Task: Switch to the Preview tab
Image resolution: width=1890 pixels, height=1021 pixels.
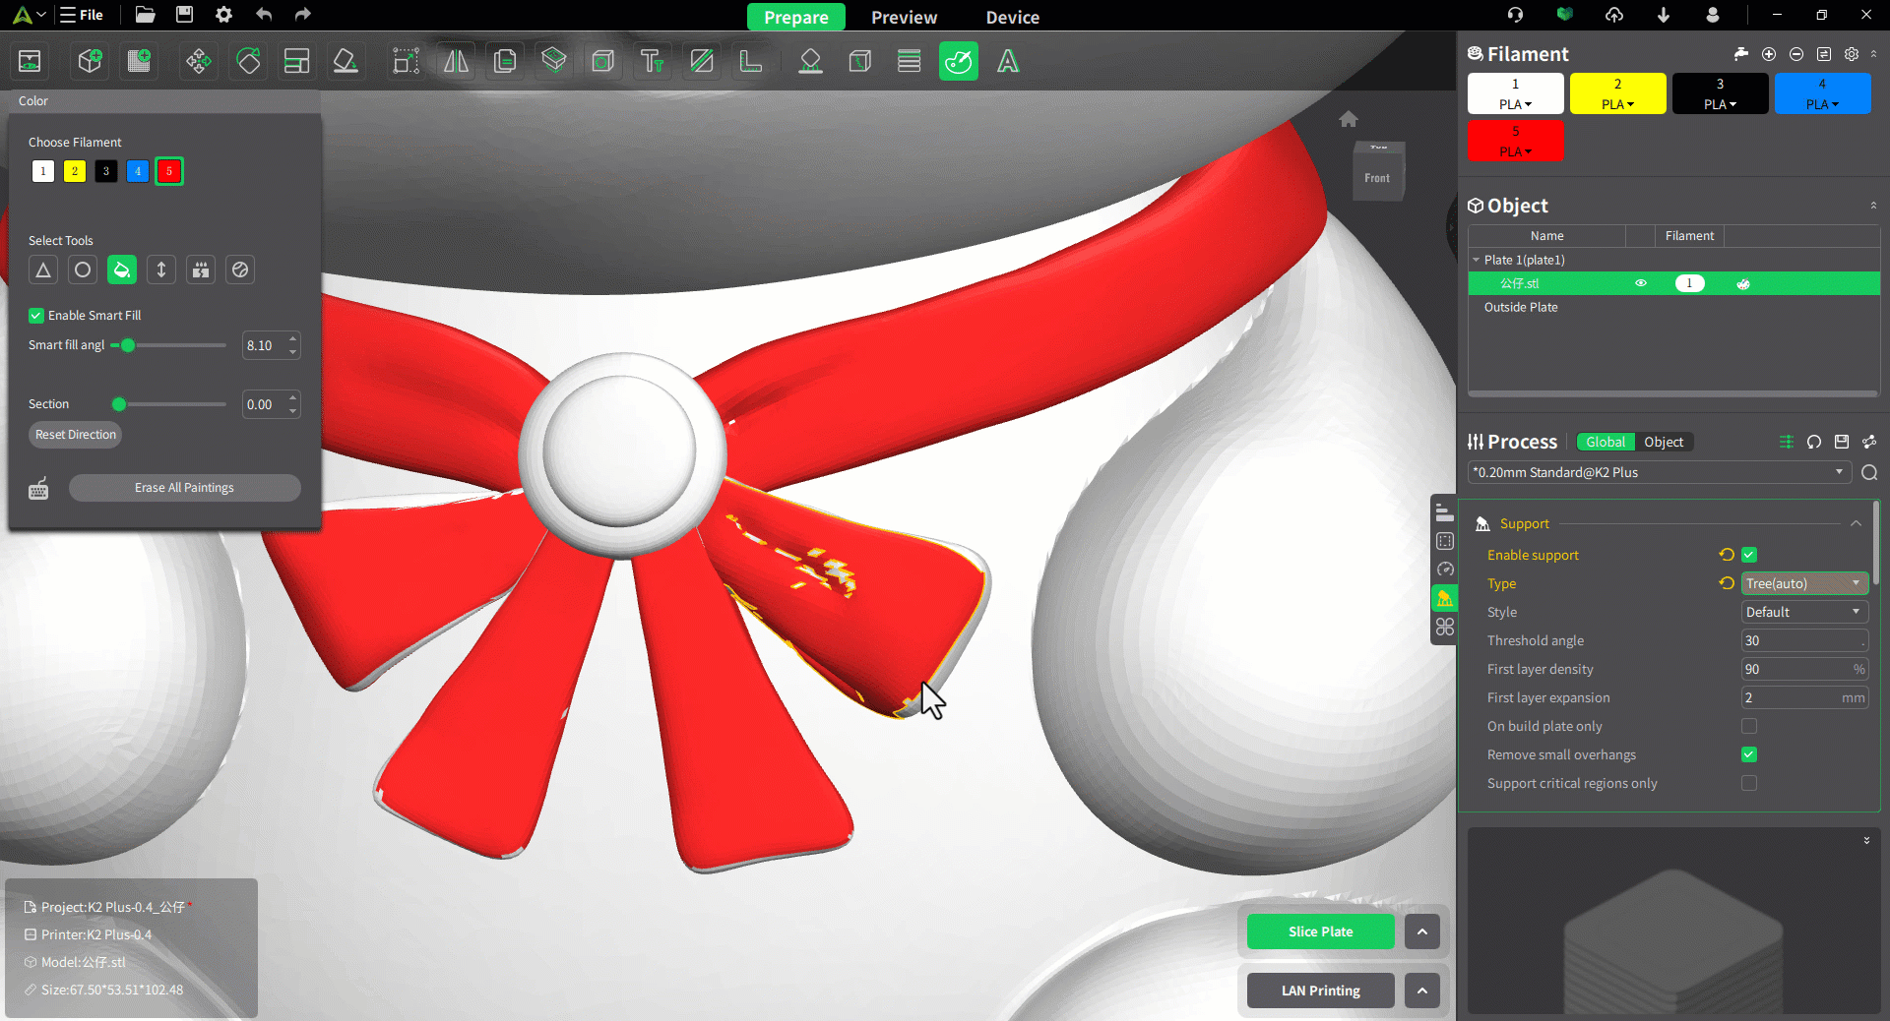Action: 904,17
